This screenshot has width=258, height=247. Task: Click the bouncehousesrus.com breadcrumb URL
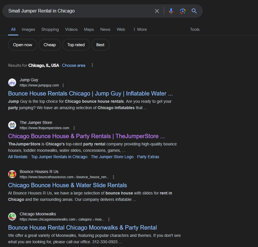[x=64, y=177]
